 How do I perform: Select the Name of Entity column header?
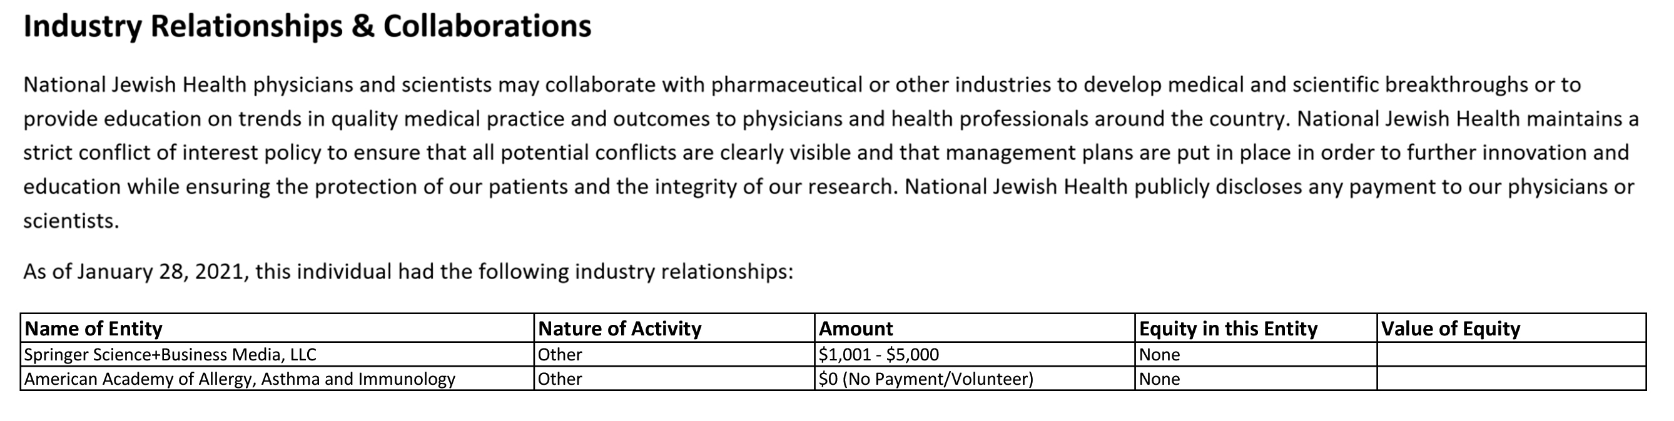(278, 328)
